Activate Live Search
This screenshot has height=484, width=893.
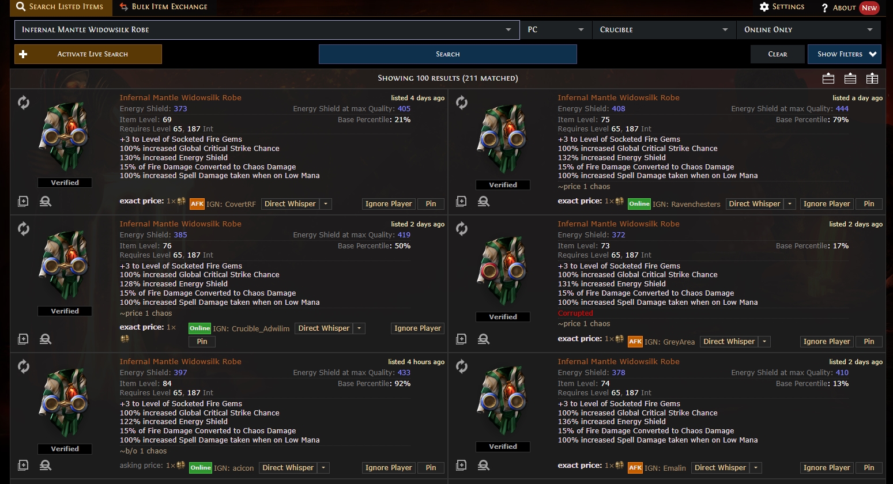(x=88, y=54)
